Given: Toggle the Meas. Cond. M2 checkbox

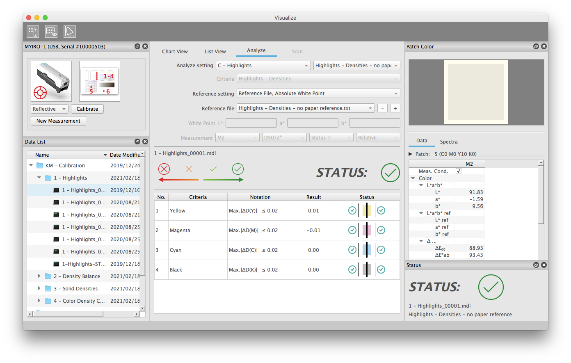Looking at the screenshot, I should [x=459, y=171].
